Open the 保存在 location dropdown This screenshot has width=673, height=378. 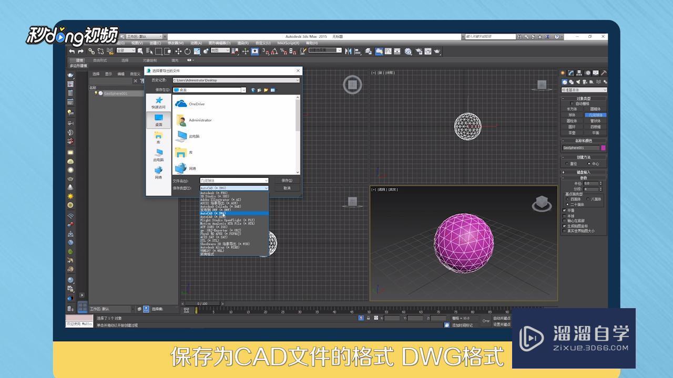[x=243, y=90]
